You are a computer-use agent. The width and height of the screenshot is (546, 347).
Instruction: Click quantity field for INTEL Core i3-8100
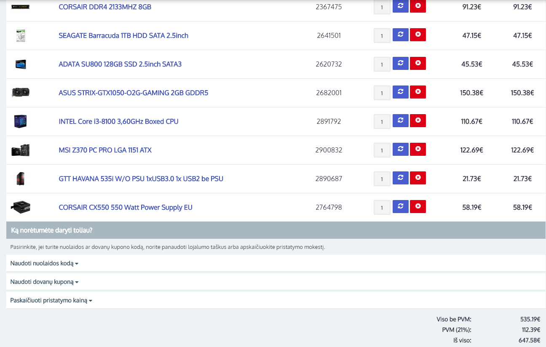[382, 122]
